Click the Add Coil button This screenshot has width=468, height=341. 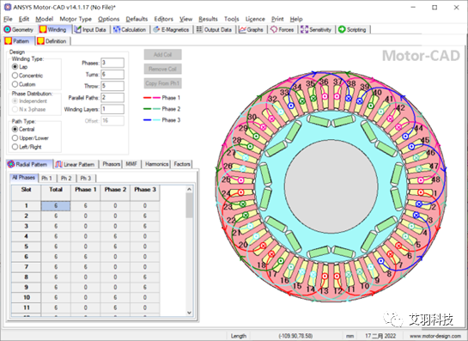pyautogui.click(x=162, y=55)
